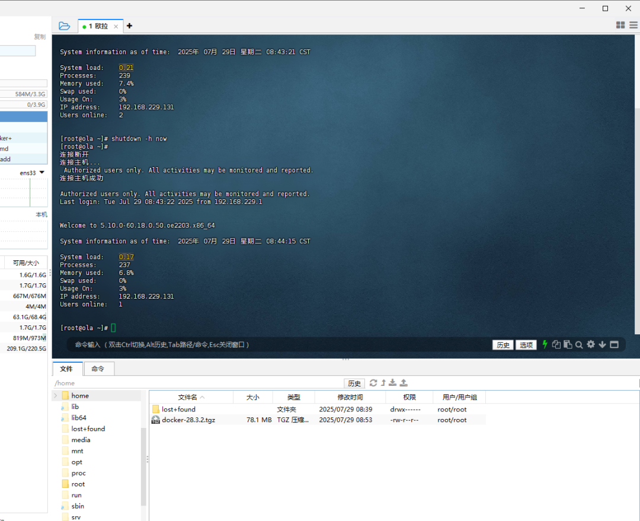Click the download file icon

click(x=393, y=382)
